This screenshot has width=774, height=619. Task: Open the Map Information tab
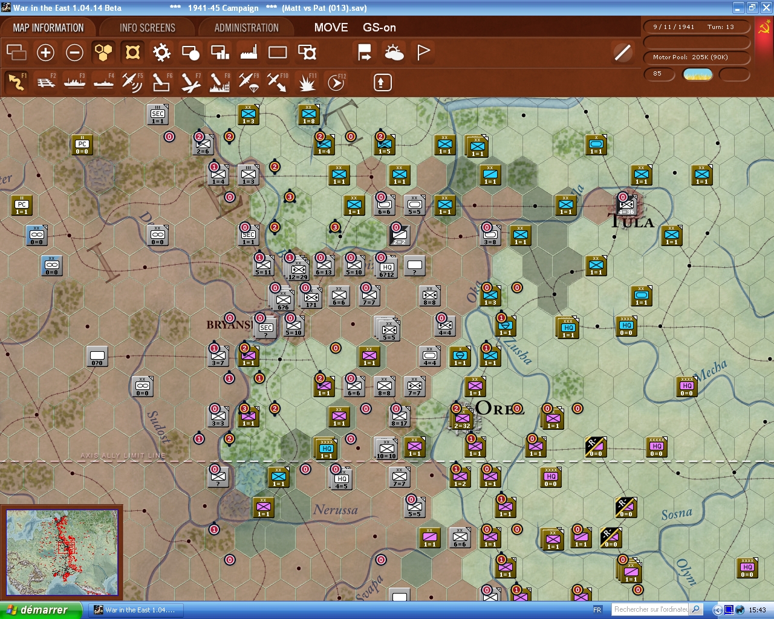coord(48,28)
